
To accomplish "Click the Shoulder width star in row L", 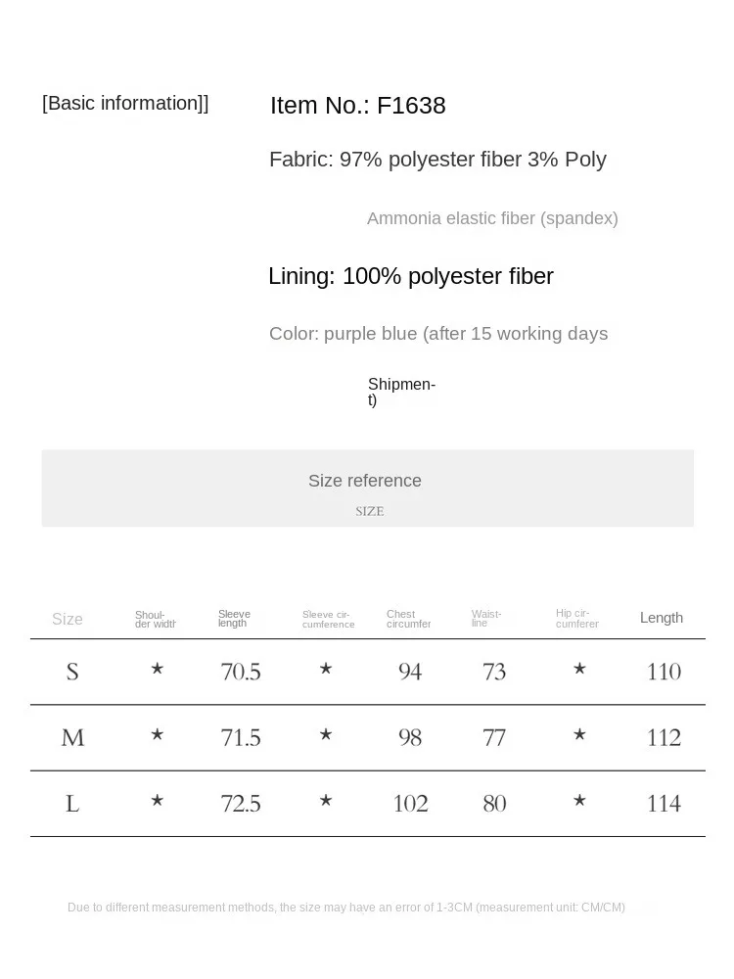I will (x=158, y=801).
